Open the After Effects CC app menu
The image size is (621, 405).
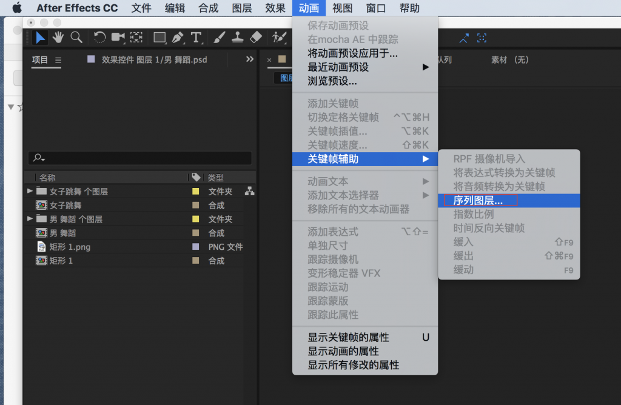pyautogui.click(x=77, y=8)
